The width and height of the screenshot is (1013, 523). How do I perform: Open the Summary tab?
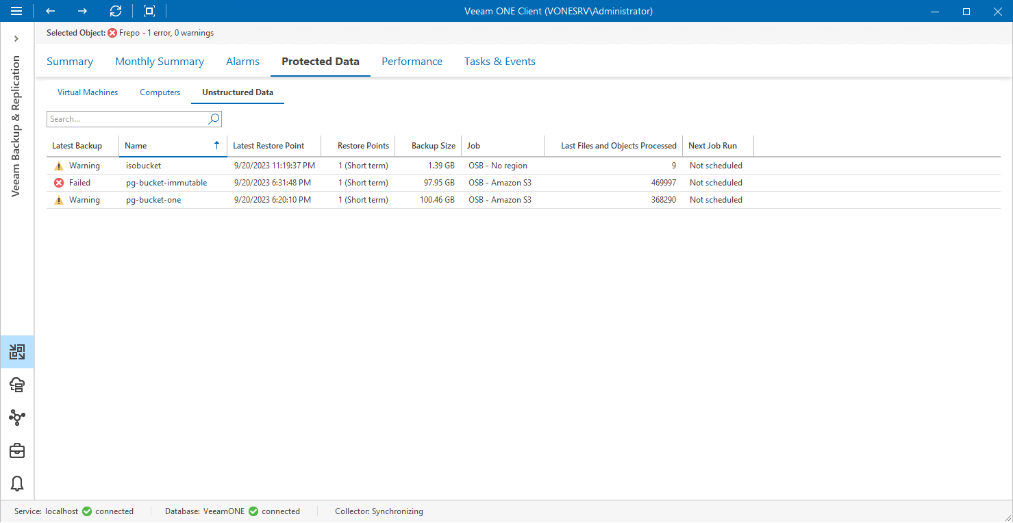pyautogui.click(x=70, y=62)
